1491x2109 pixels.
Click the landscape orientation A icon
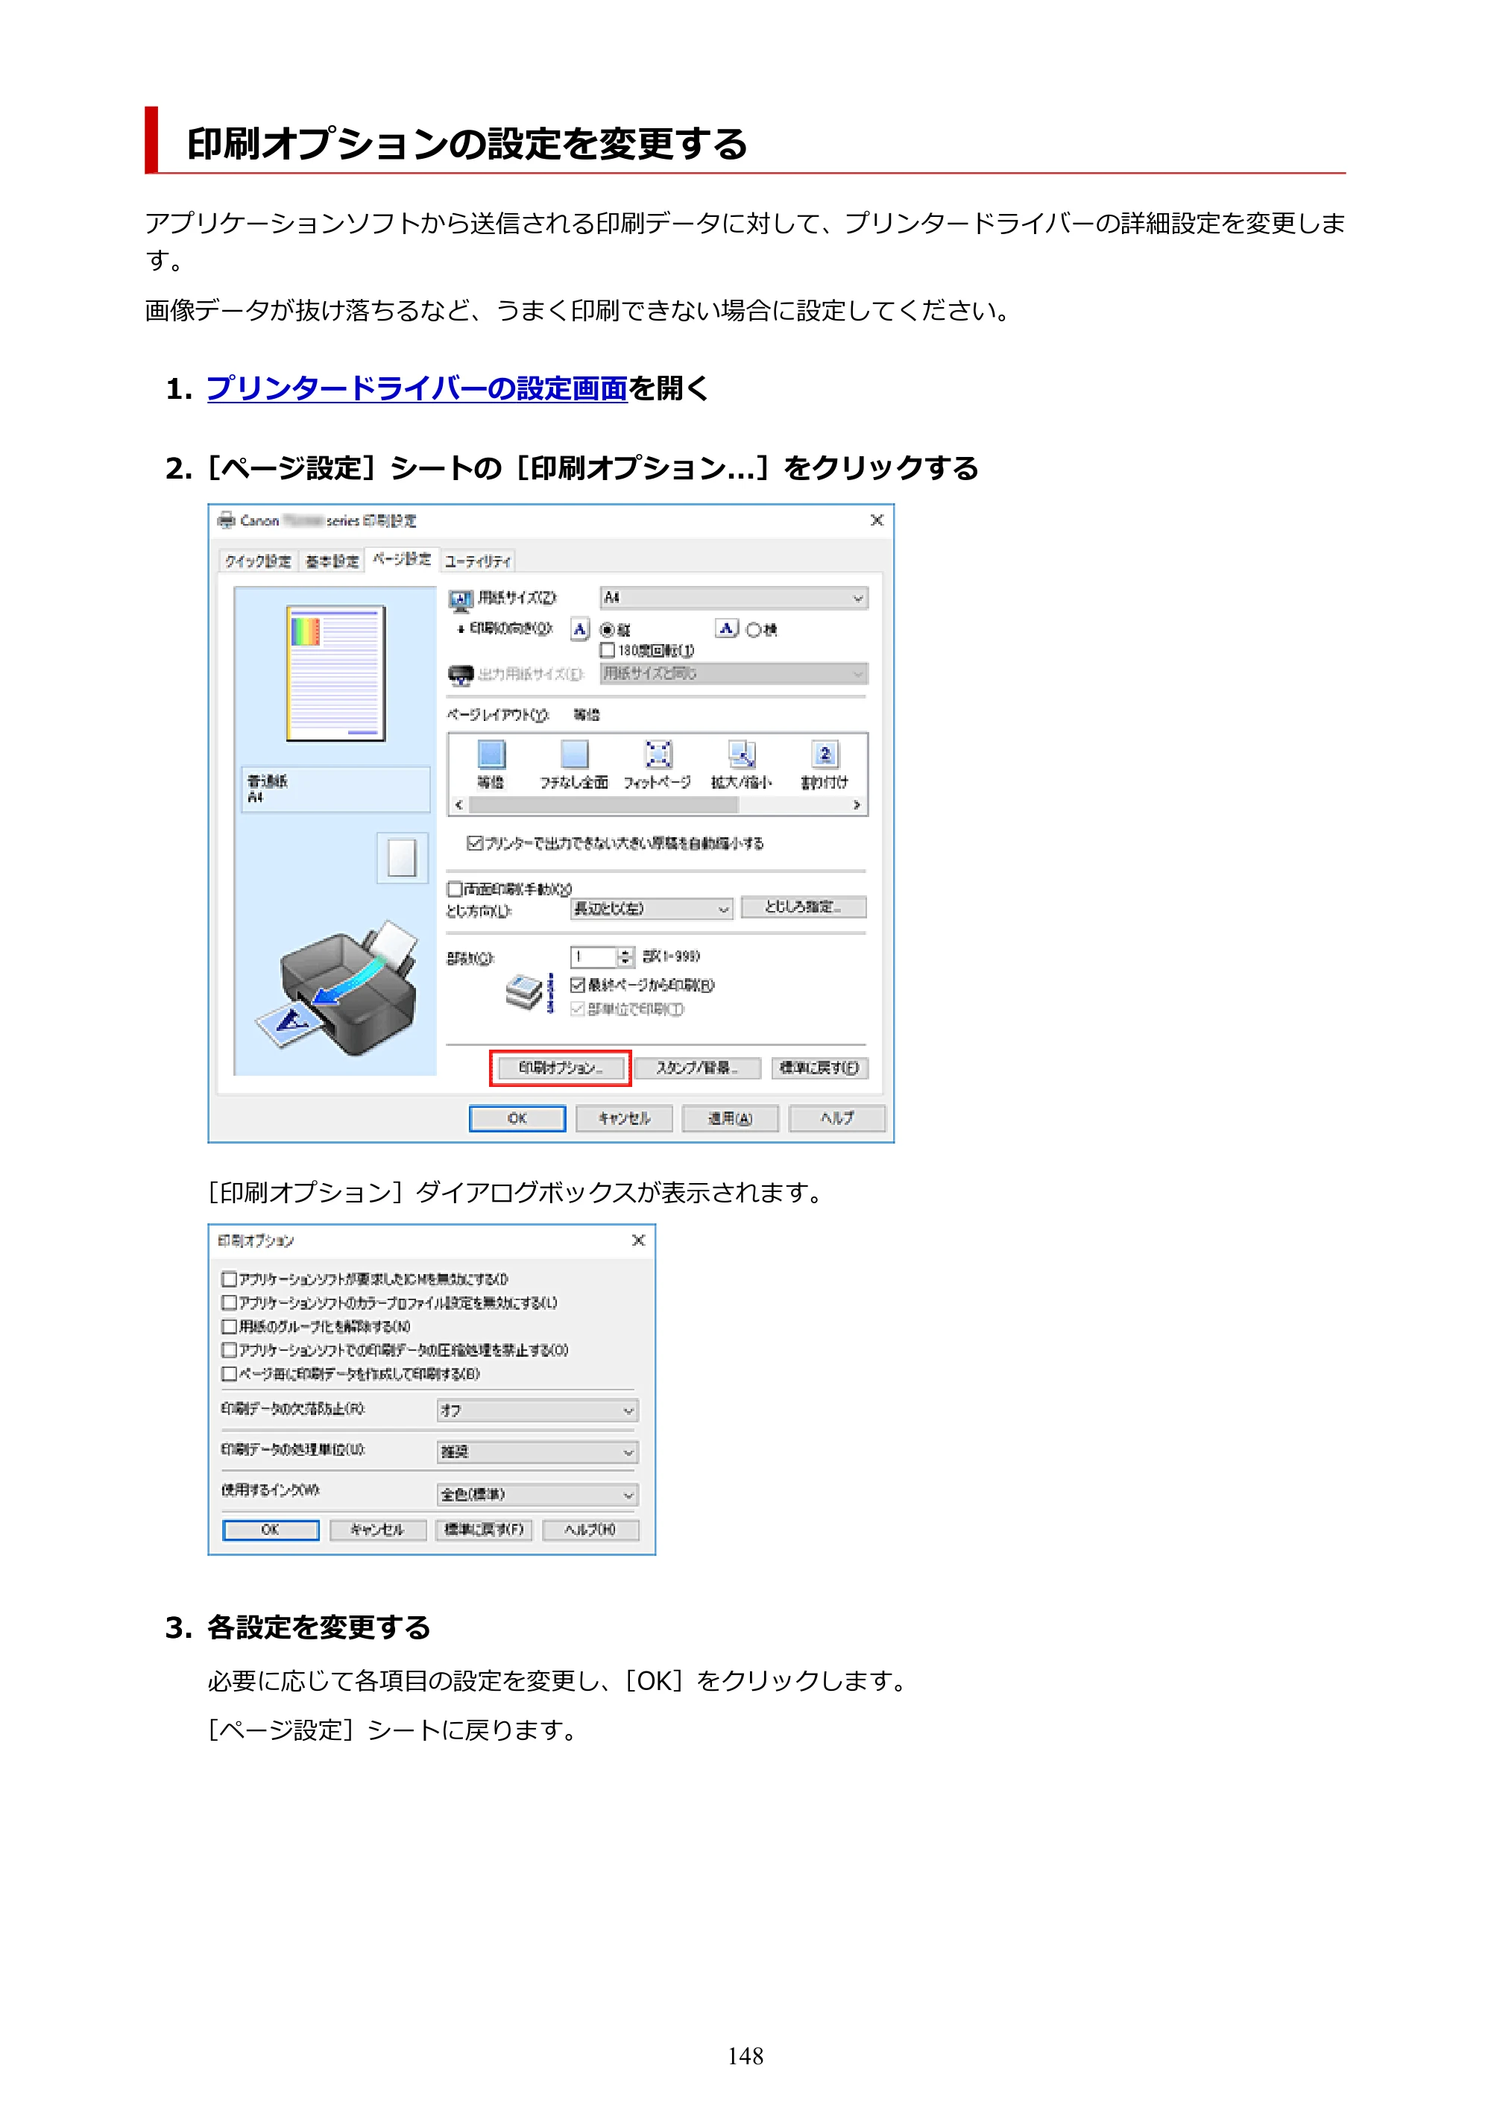[726, 628]
